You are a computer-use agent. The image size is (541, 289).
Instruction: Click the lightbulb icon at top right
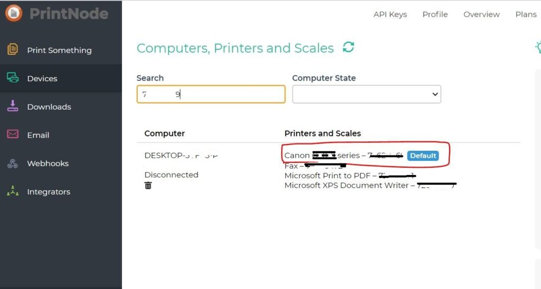[x=538, y=47]
